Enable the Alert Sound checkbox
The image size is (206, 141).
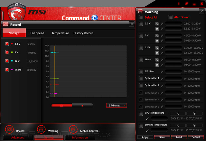[171, 17]
